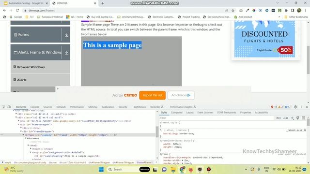Expand the Forms sidebar section

click(x=66, y=35)
